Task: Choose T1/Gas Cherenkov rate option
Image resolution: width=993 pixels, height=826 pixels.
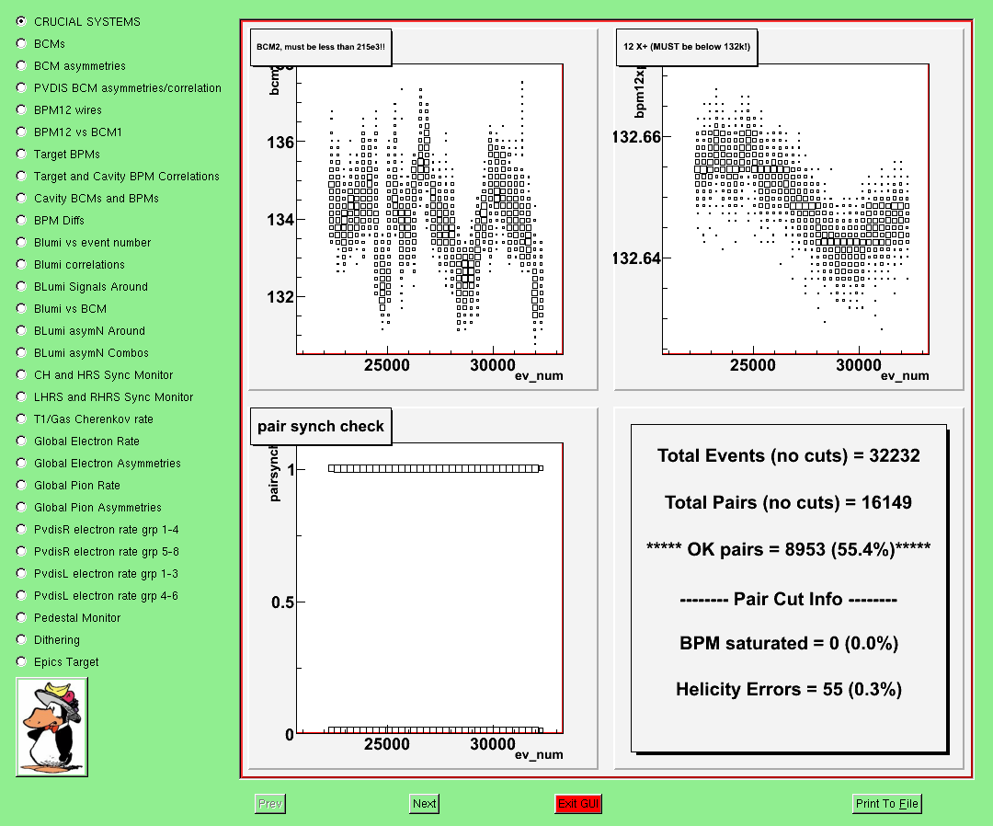Action: pyautogui.click(x=21, y=419)
